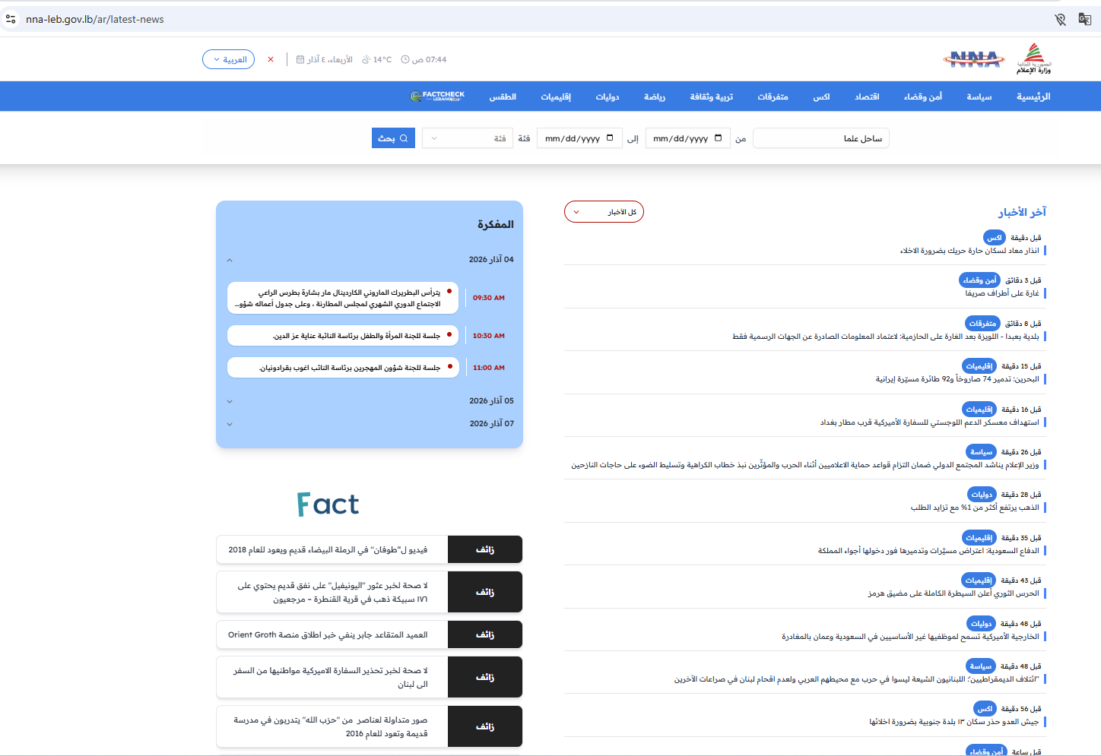Click inside the ساحل علما search field
Viewport: 1101px width, 756px height.
click(x=821, y=138)
